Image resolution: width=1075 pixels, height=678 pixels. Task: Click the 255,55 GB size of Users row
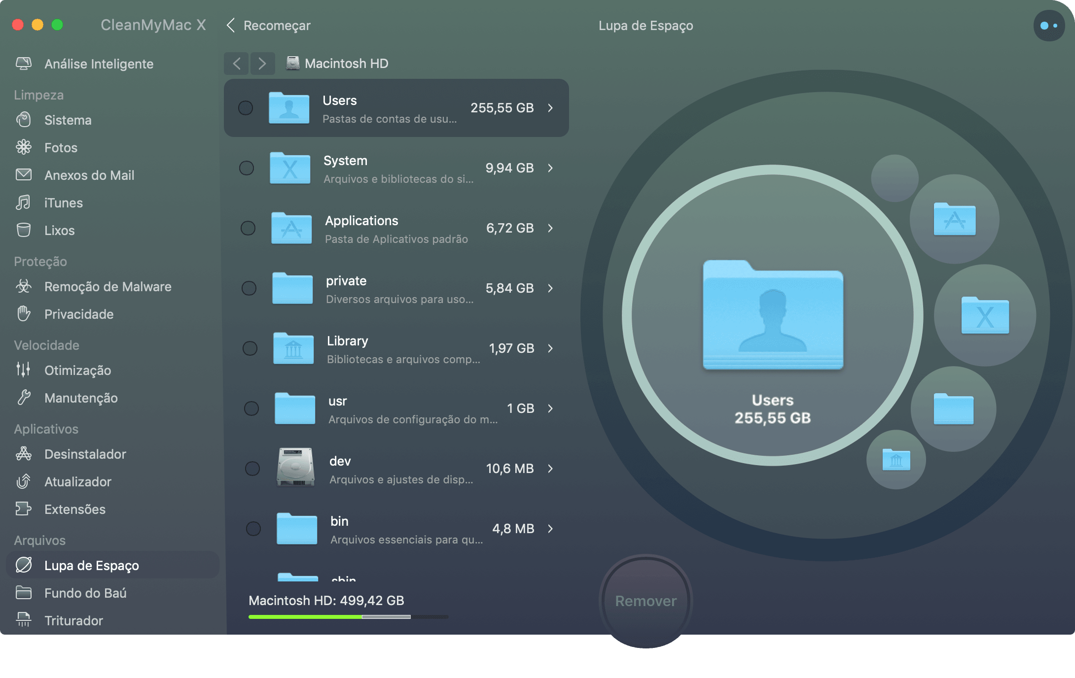(x=502, y=108)
